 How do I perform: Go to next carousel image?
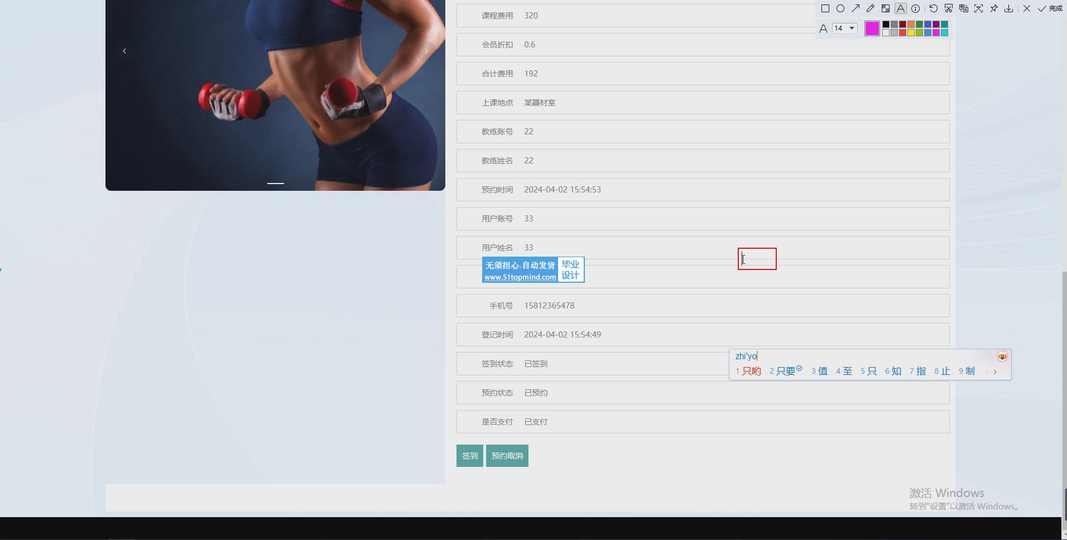click(x=426, y=51)
